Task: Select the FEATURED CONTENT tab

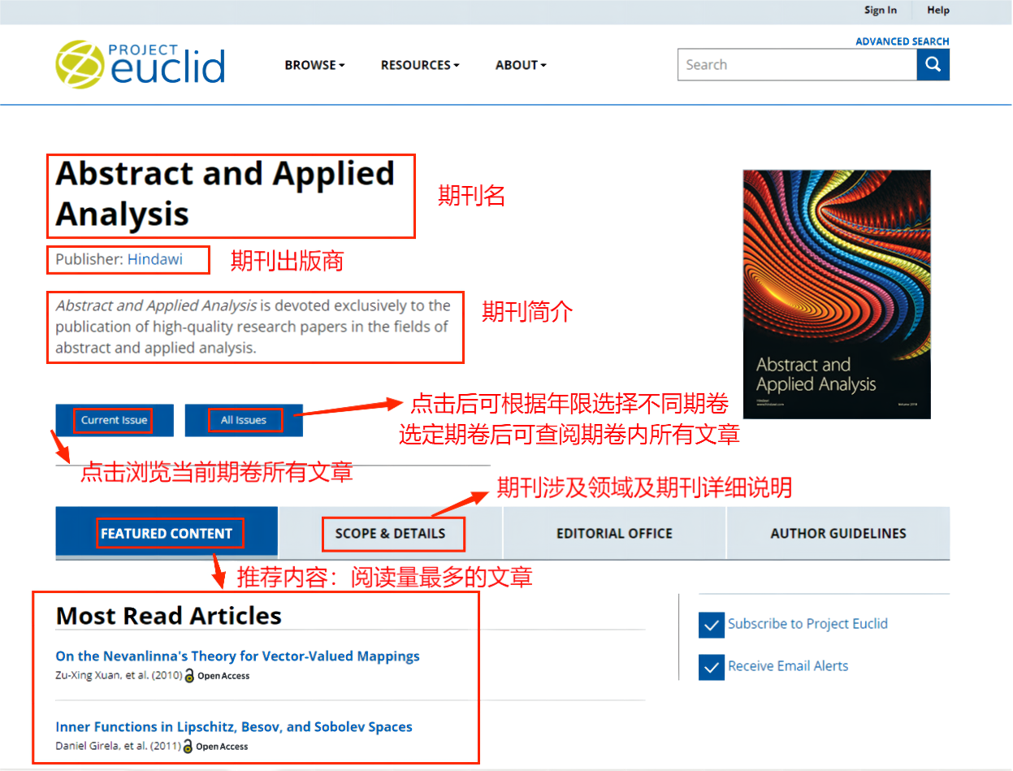Action: coord(167,534)
